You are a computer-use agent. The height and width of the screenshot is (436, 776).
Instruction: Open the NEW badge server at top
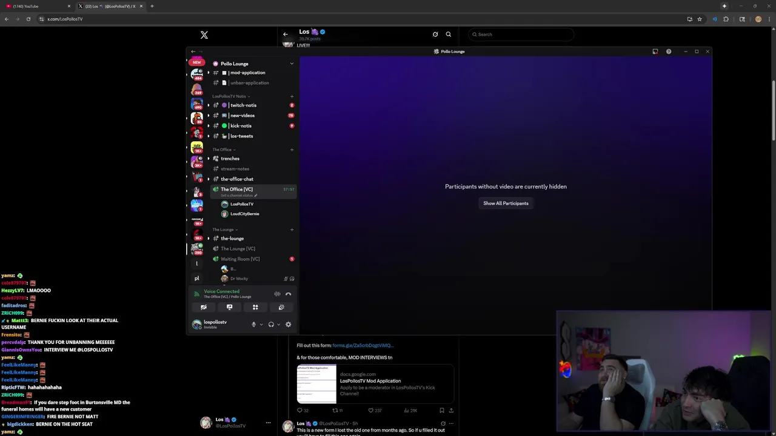[196, 62]
